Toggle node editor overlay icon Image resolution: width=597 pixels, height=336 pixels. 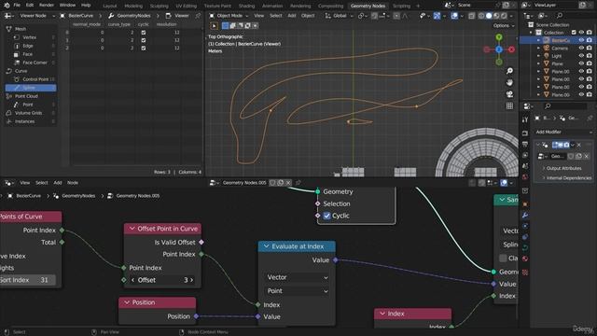click(x=504, y=183)
